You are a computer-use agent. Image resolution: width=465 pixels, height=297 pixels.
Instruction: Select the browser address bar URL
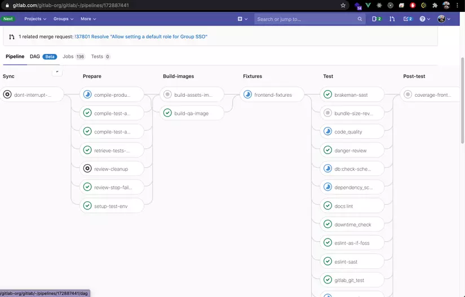(x=70, y=5)
